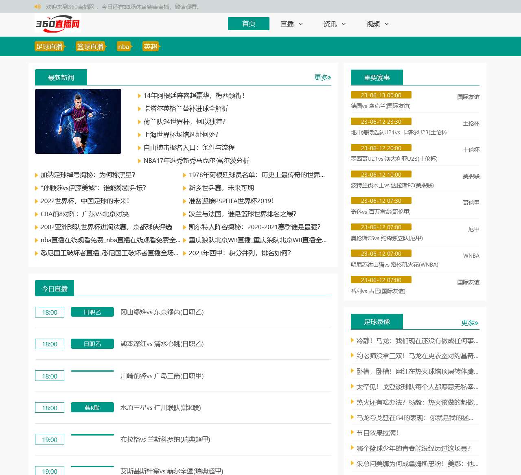This screenshot has width=521, height=475.
Task: Open the 最新新闻 section header
Action: coord(61,77)
